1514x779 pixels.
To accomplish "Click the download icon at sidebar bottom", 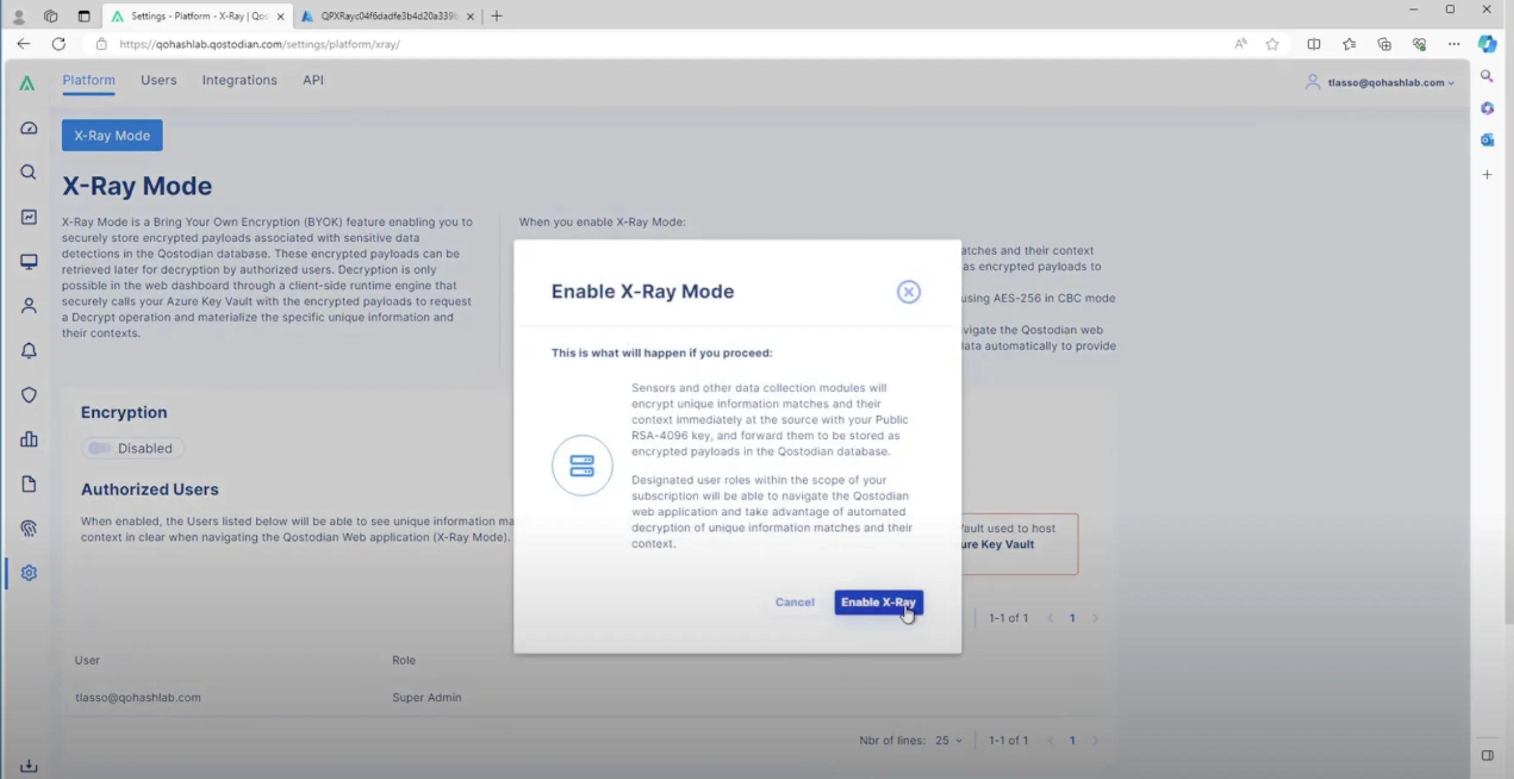I will click(x=29, y=766).
